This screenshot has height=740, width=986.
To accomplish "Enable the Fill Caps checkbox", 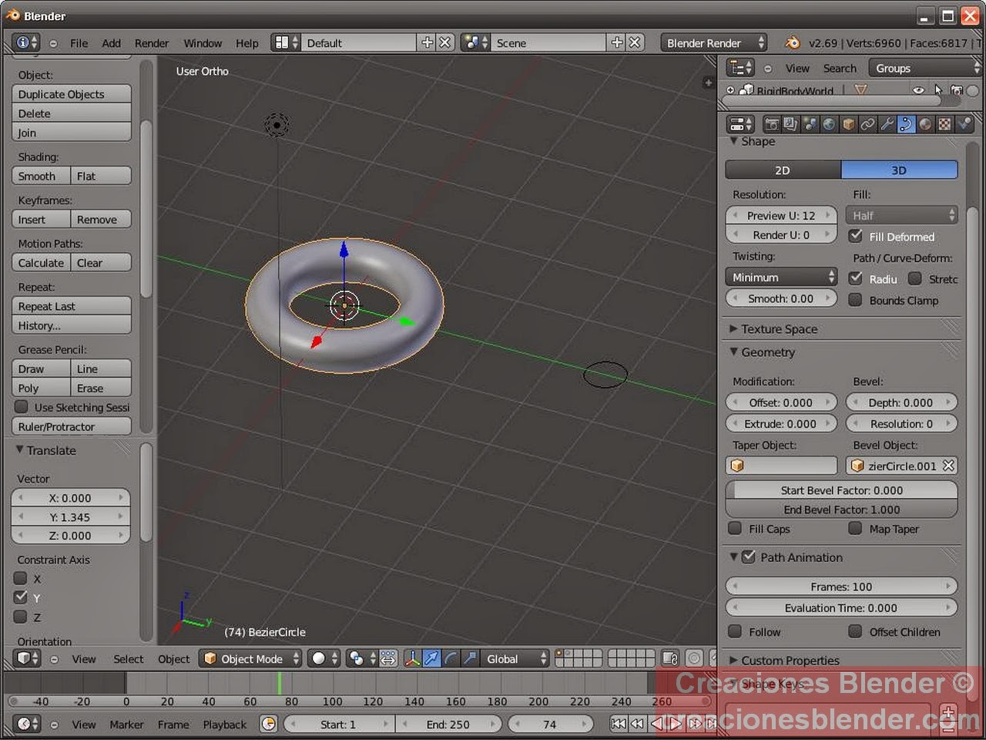I will (736, 529).
